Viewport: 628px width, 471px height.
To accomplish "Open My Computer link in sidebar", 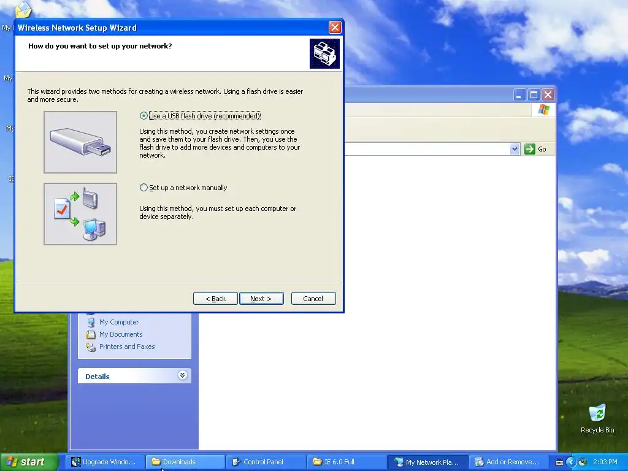I will (x=118, y=322).
